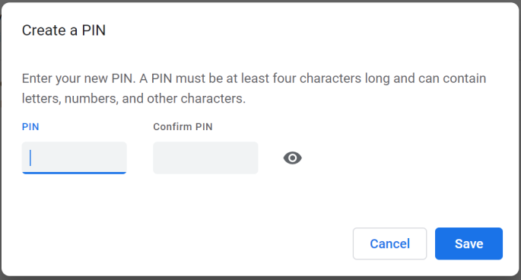This screenshot has height=280, width=521.
Task: Cancel the PIN creation dialog
Action: coord(389,243)
